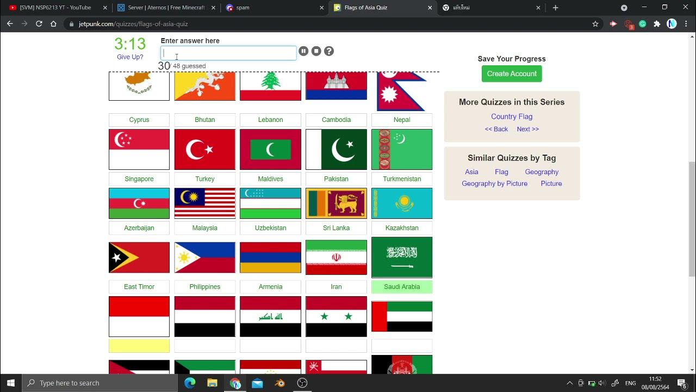Open the quiz help question-mark icon

329,51
